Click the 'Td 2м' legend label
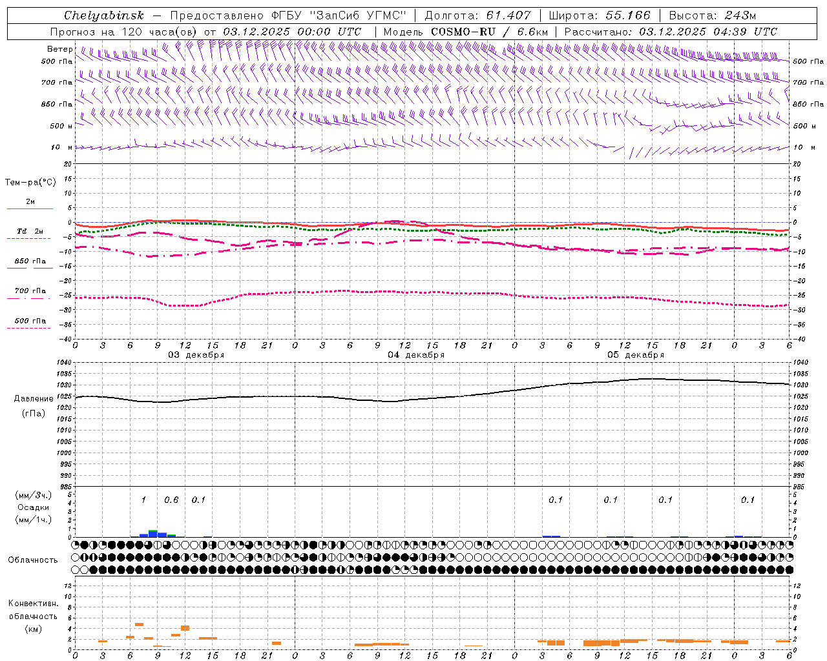This screenshot has height=661, width=827. (x=30, y=231)
